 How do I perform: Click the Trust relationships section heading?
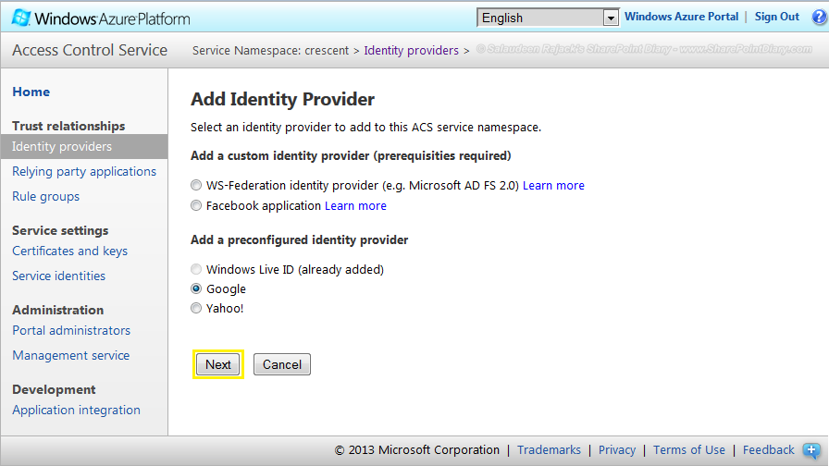pyautogui.click(x=68, y=126)
